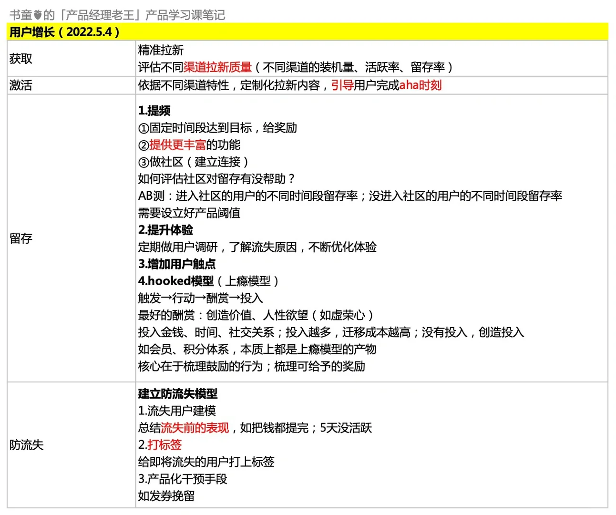Click the red text 渠道拉新质量

tap(218, 67)
